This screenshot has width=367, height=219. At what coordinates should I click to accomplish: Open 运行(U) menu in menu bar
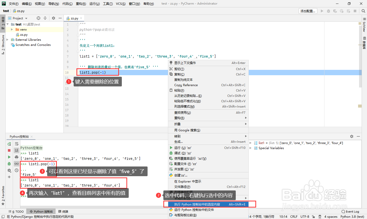point(95,4)
